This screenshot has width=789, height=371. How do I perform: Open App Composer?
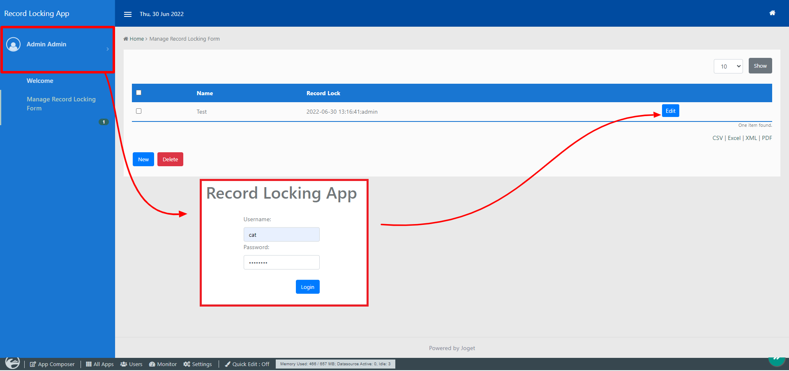coord(52,364)
